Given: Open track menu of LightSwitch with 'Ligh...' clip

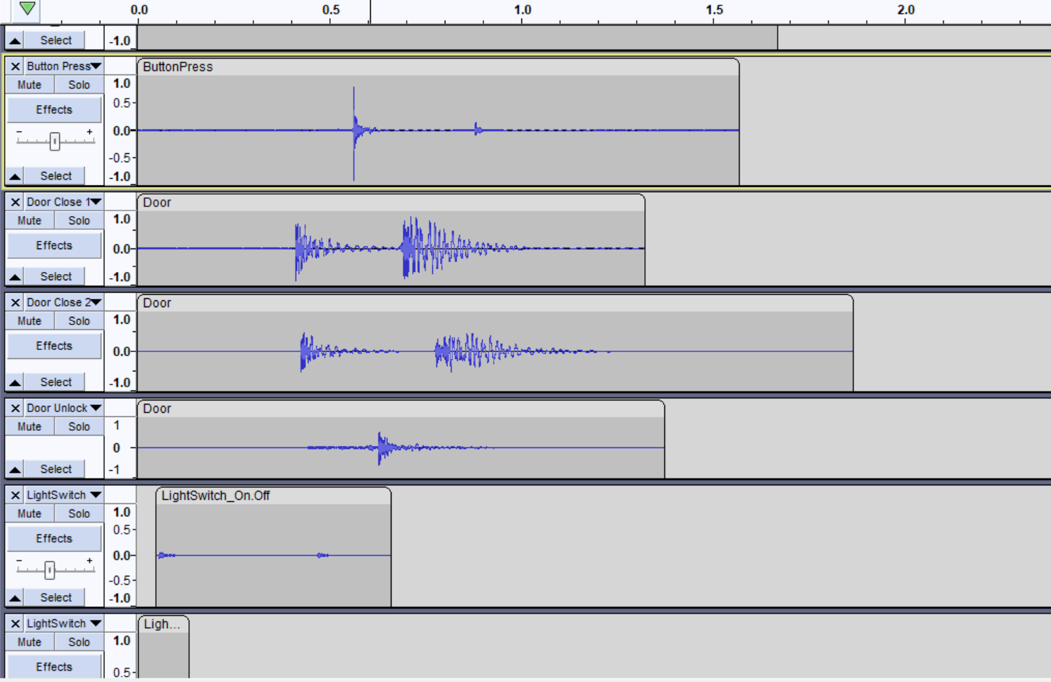Looking at the screenshot, I should tap(64, 623).
